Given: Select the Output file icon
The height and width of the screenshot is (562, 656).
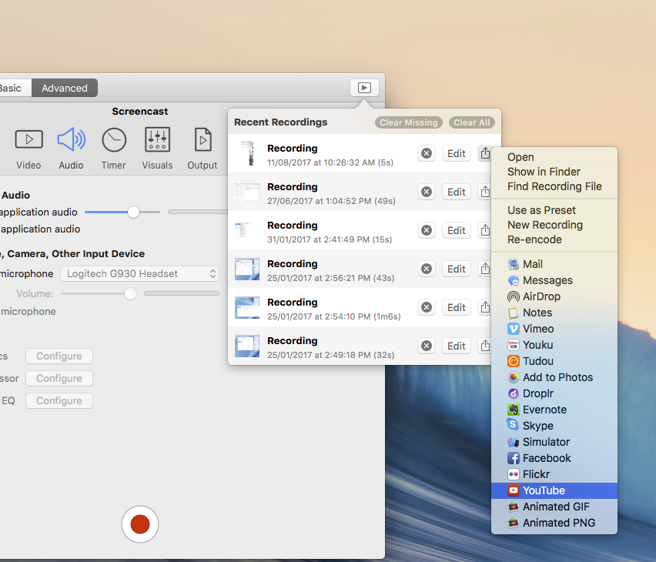Looking at the screenshot, I should (202, 140).
